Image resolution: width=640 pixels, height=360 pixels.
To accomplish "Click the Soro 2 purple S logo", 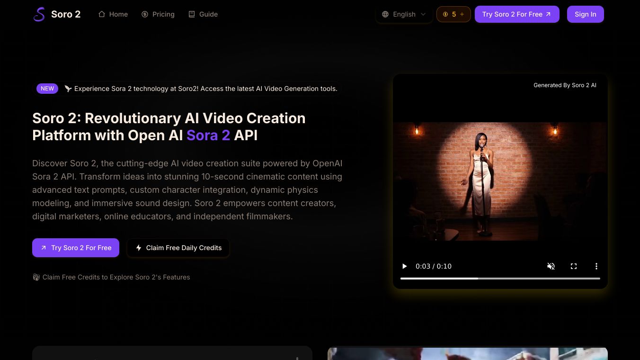I will [x=39, y=14].
